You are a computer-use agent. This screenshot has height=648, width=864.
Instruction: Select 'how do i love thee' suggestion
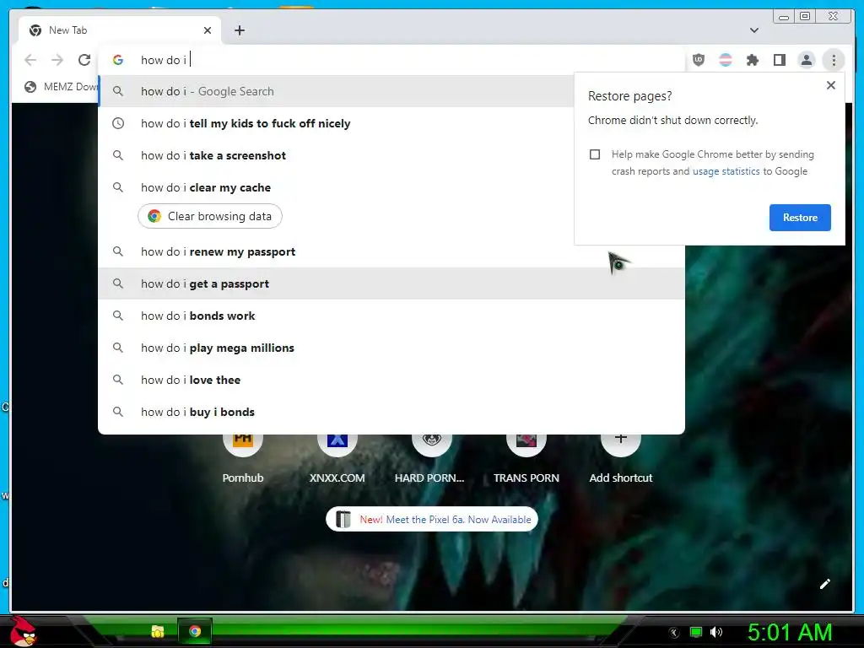(x=391, y=380)
